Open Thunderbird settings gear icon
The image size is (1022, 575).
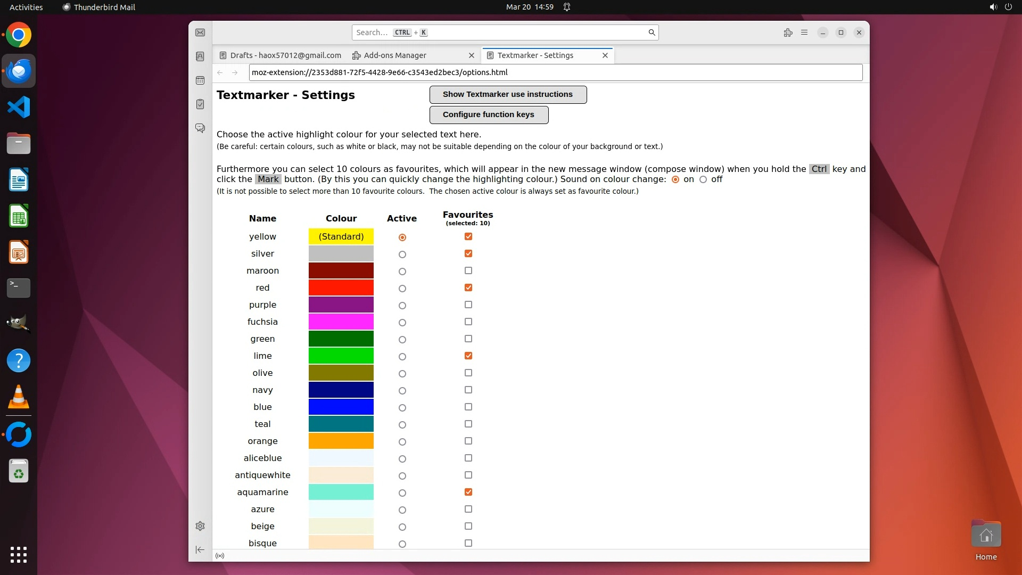tap(200, 526)
